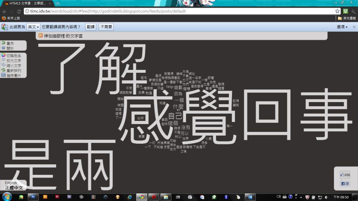358x201 pixels.
Task: Click the 翻譯 translate button
Action: click(x=91, y=27)
